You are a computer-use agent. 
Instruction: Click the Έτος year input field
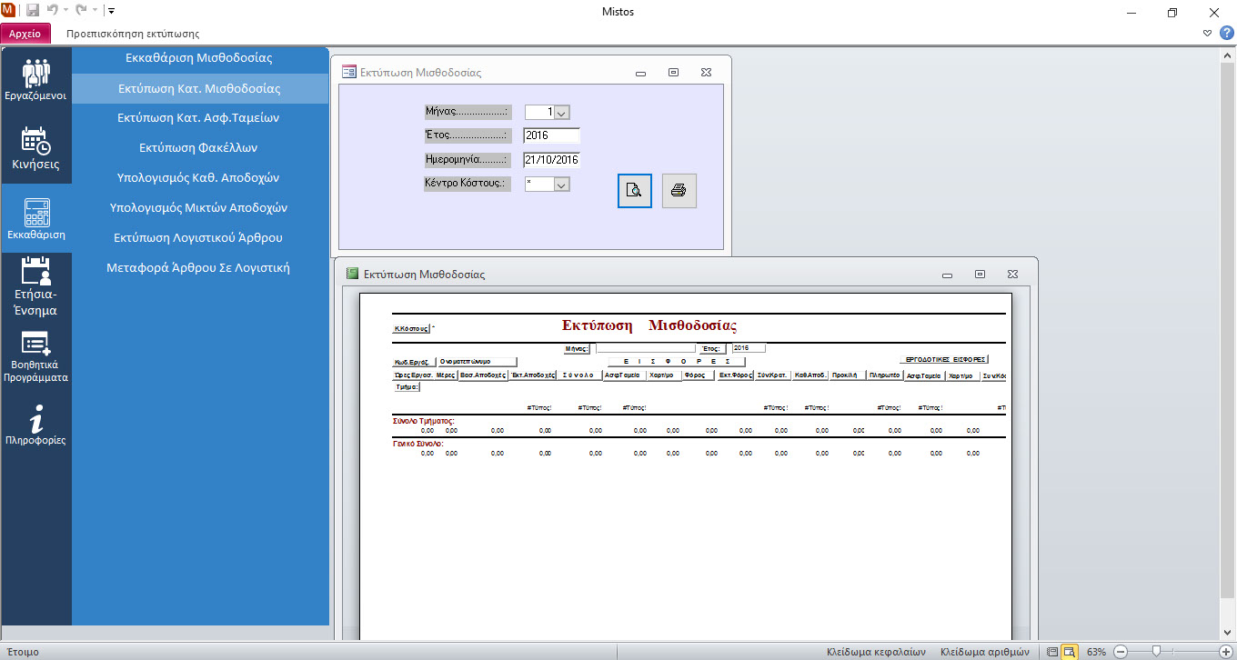[551, 136]
